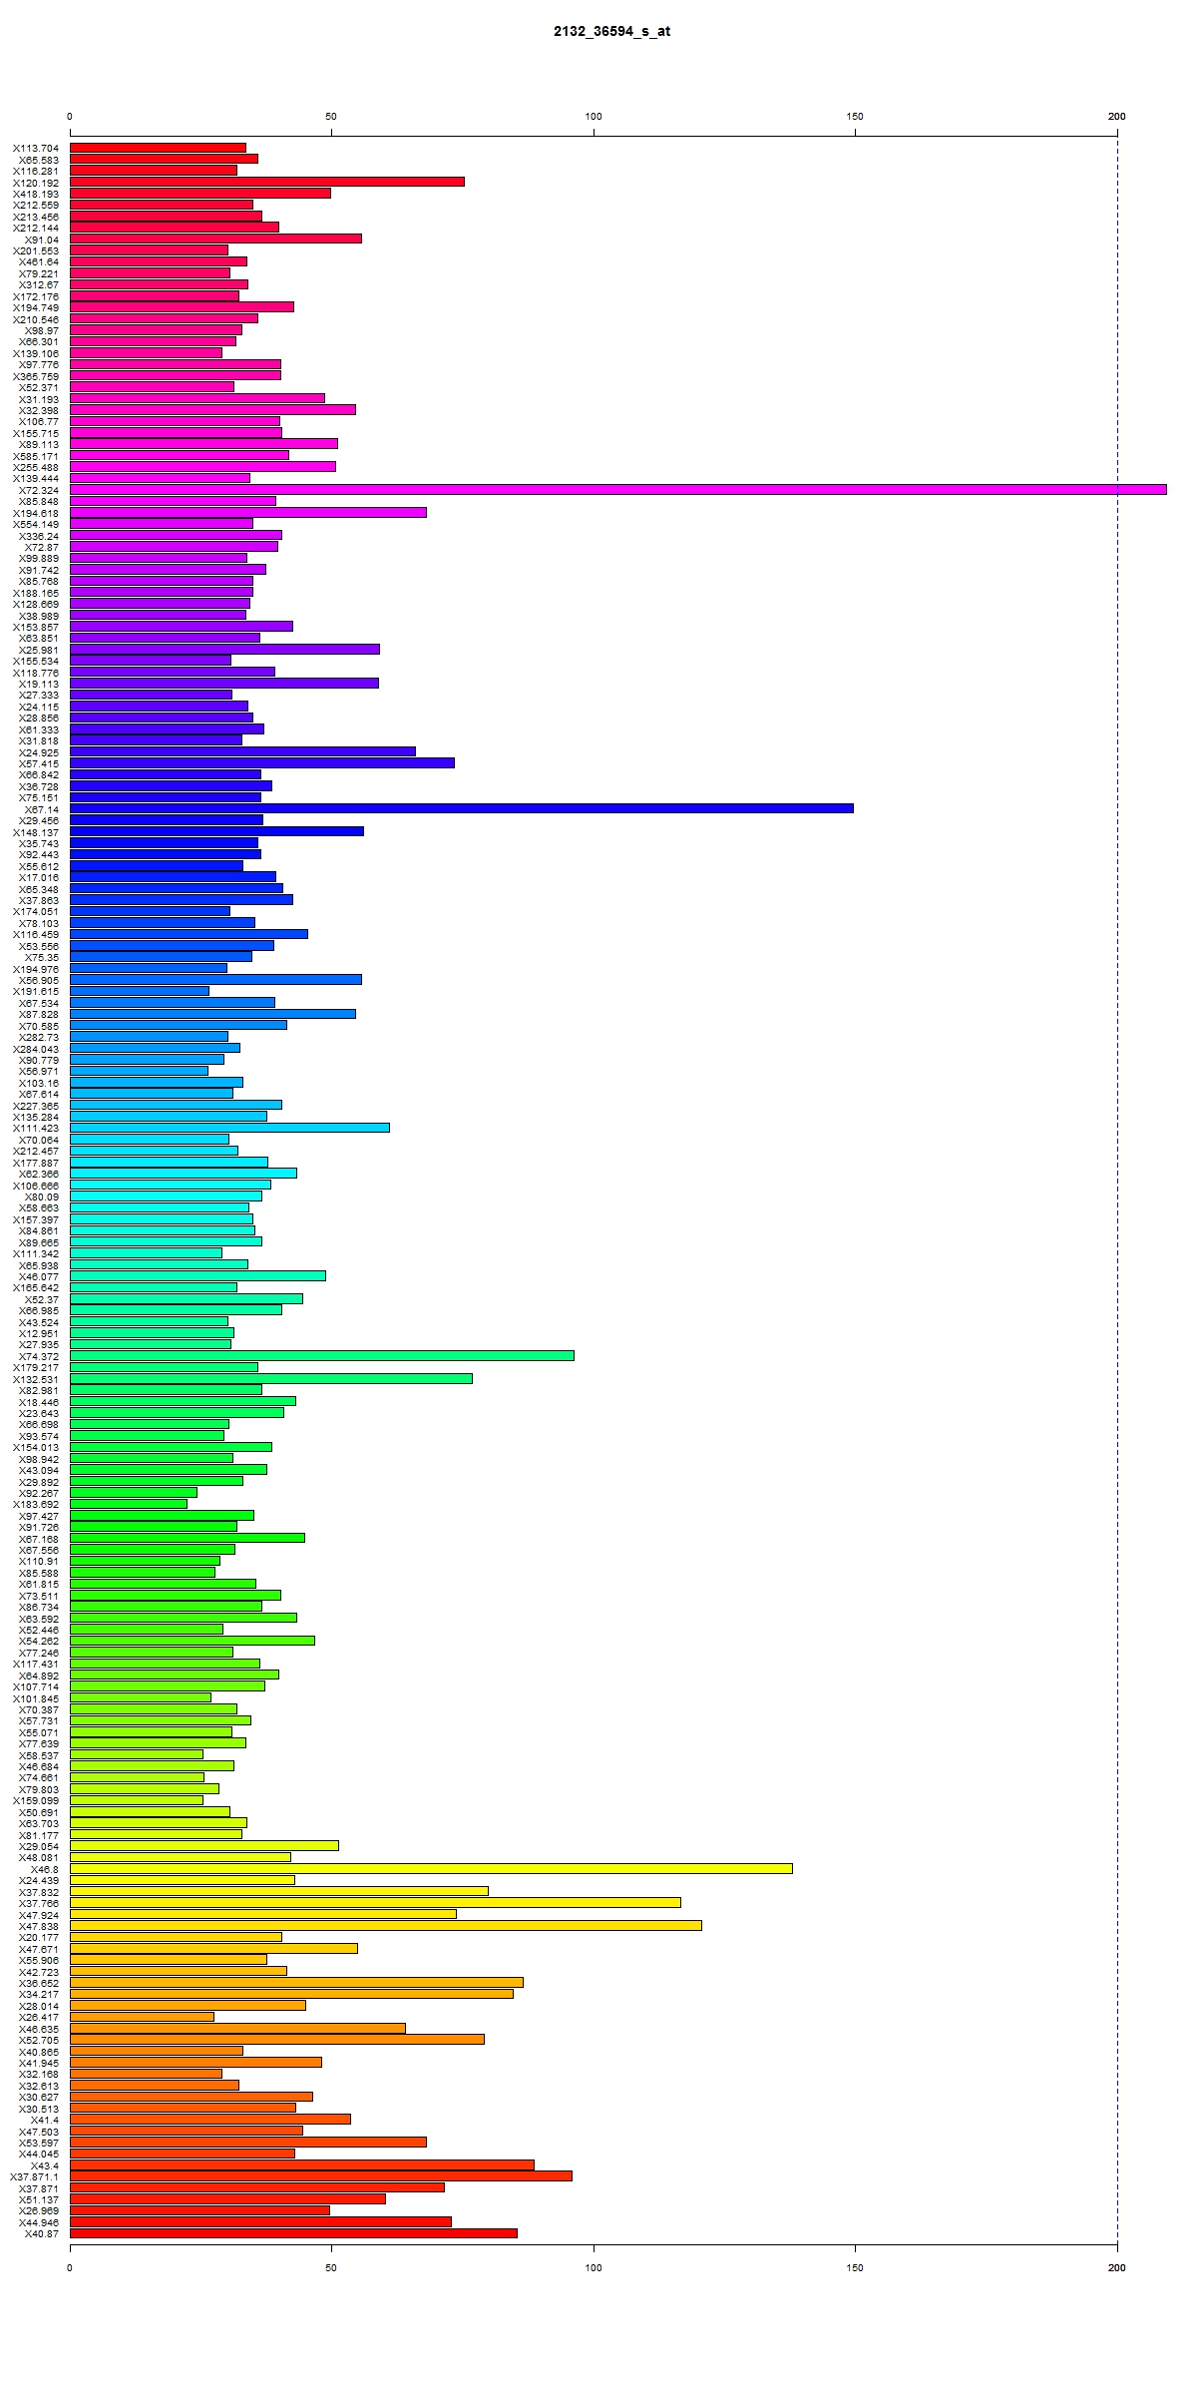Select the X87.828 row label
The width and height of the screenshot is (1197, 2395).
tap(39, 1014)
